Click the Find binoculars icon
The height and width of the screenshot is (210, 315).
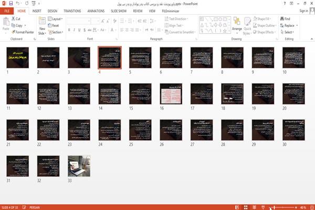[282, 19]
